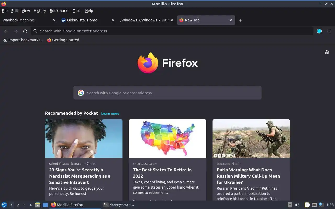Open the Bookmarks menu
335x209 pixels.
(x=59, y=11)
